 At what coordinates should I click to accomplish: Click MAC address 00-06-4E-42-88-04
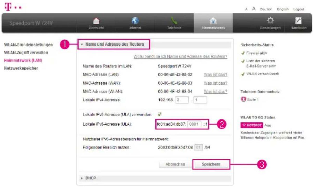(x=175, y=92)
